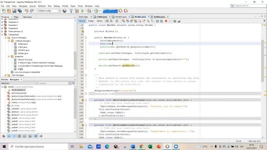This screenshot has width=267, height=150.
Task: Close the Recibo.java tab
Action: pyautogui.click(x=149, y=17)
